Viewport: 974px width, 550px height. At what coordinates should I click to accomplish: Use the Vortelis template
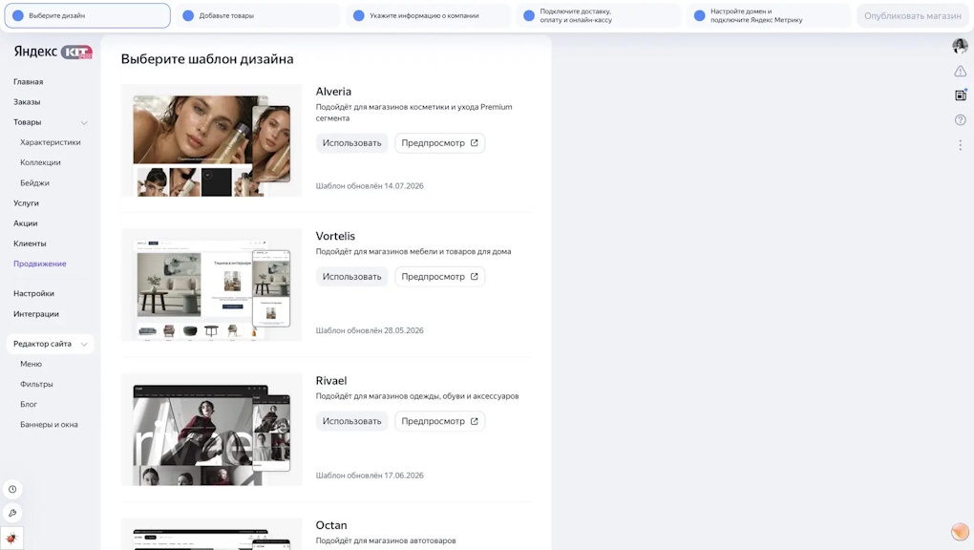[x=351, y=277]
